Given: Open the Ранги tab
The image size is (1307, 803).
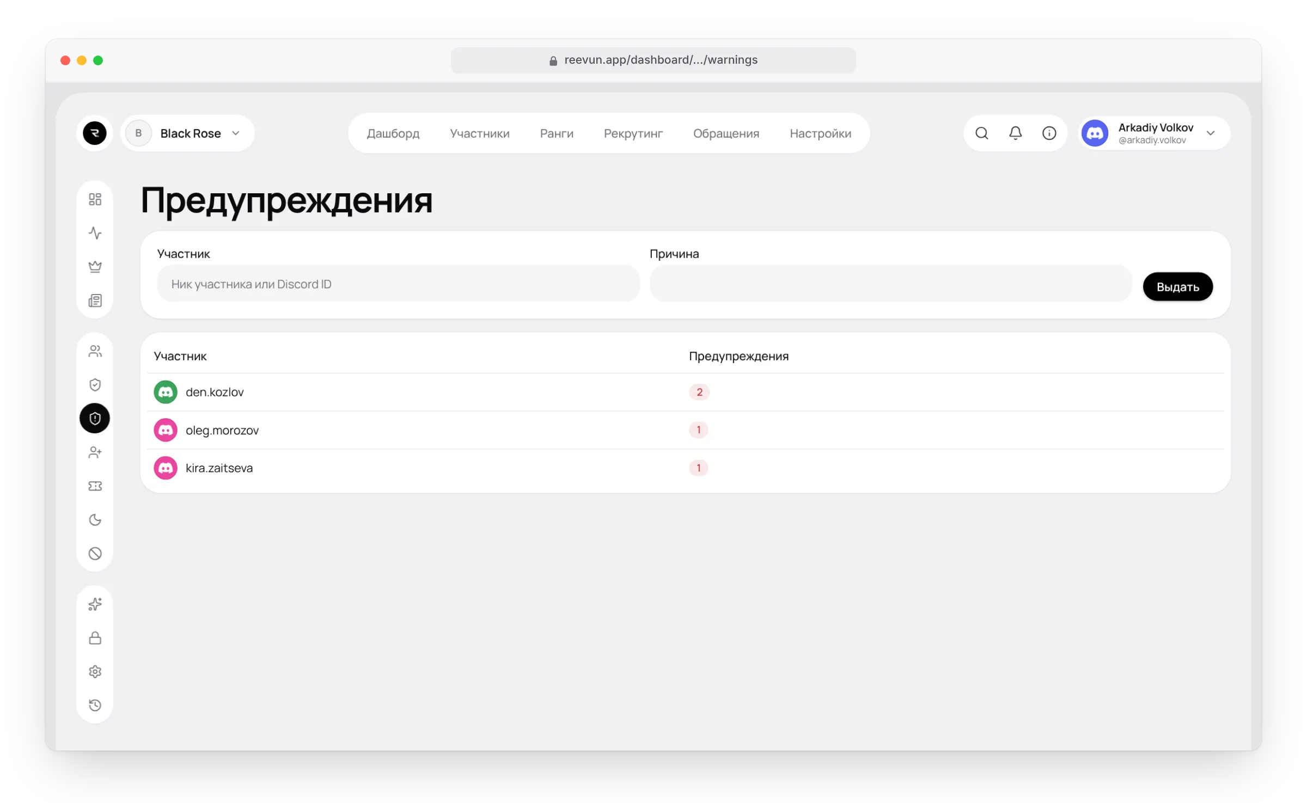Looking at the screenshot, I should point(556,133).
